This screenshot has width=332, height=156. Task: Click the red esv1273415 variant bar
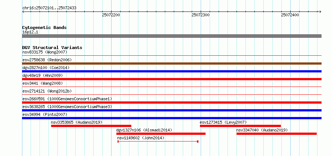tap(240, 126)
